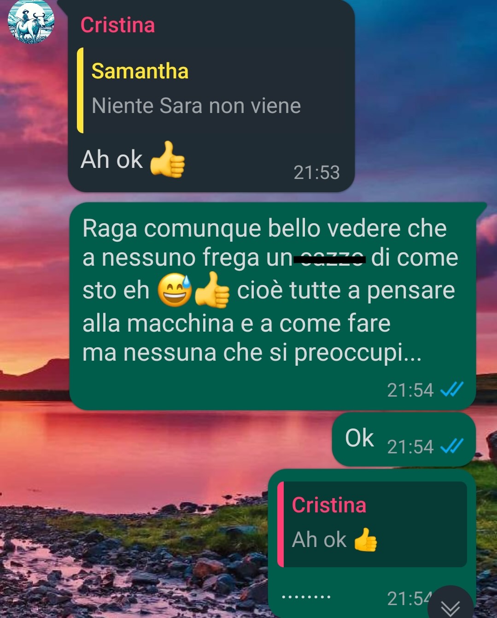Select the long 'Raga comunque bello' message
This screenshot has height=618, width=497.
coord(273,306)
